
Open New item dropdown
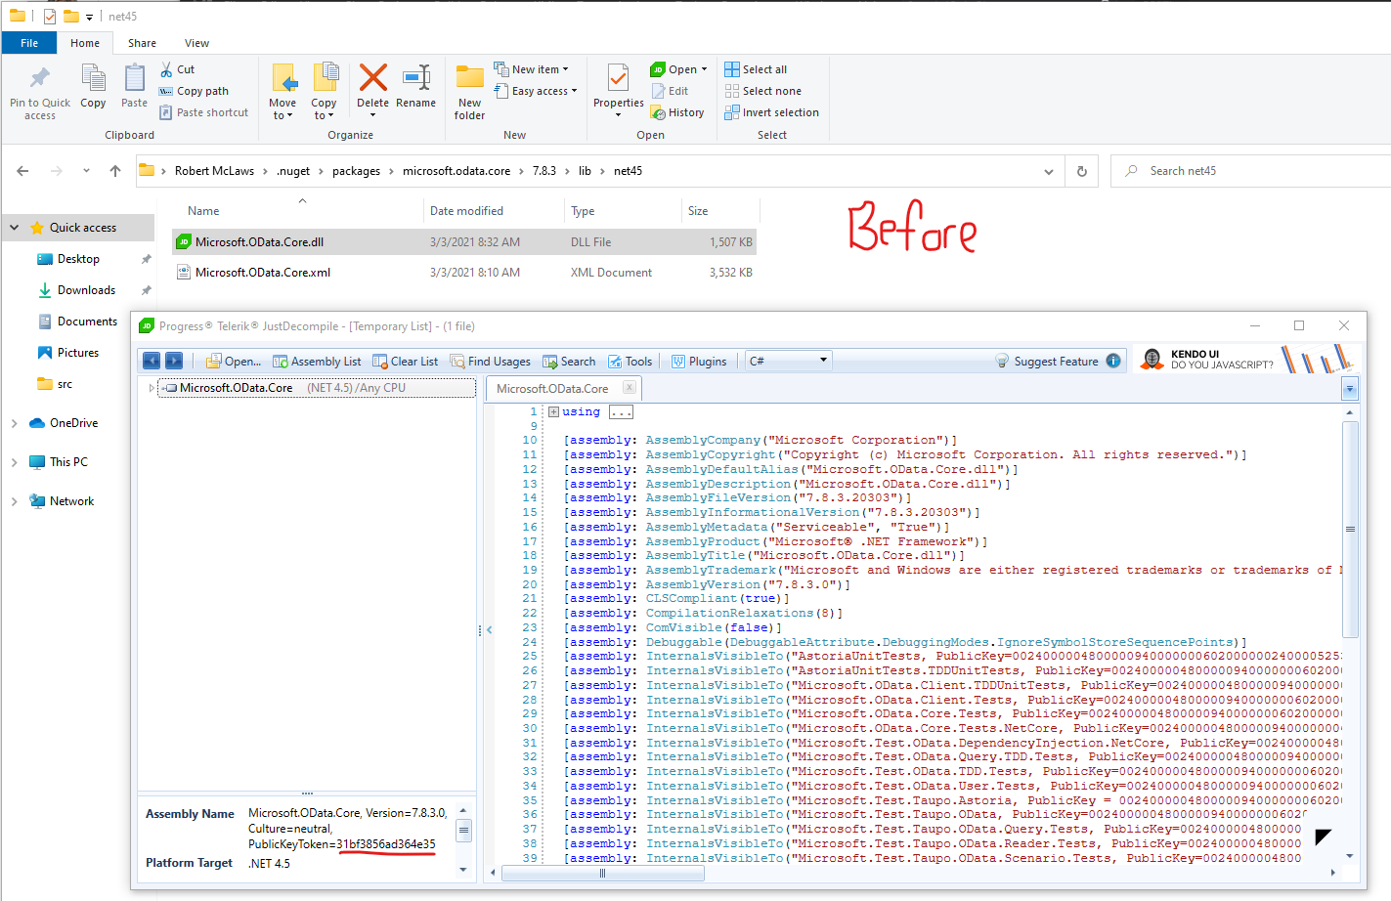[x=532, y=69]
